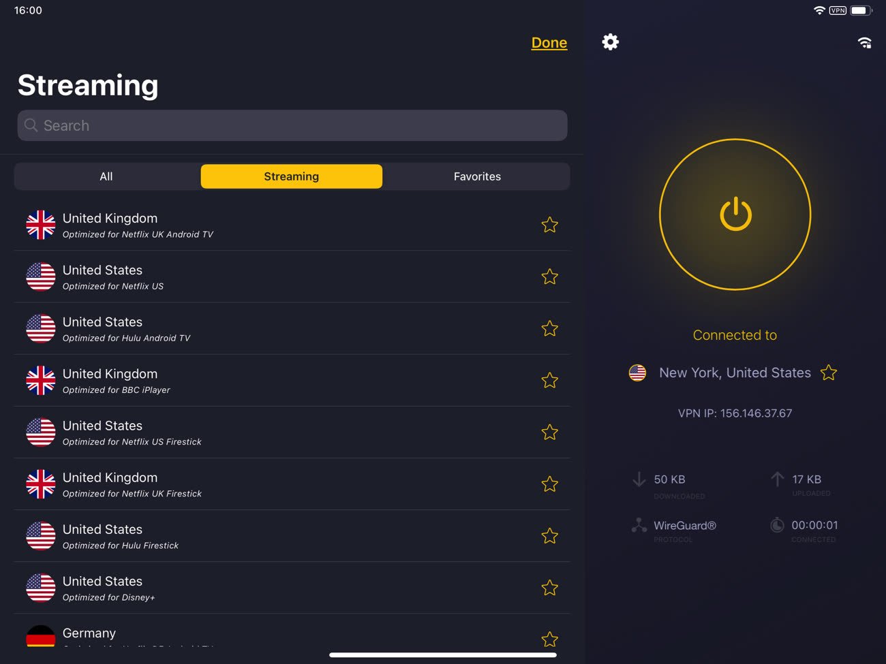The width and height of the screenshot is (886, 664).
Task: Switch to the All tab
Action: pyautogui.click(x=106, y=176)
